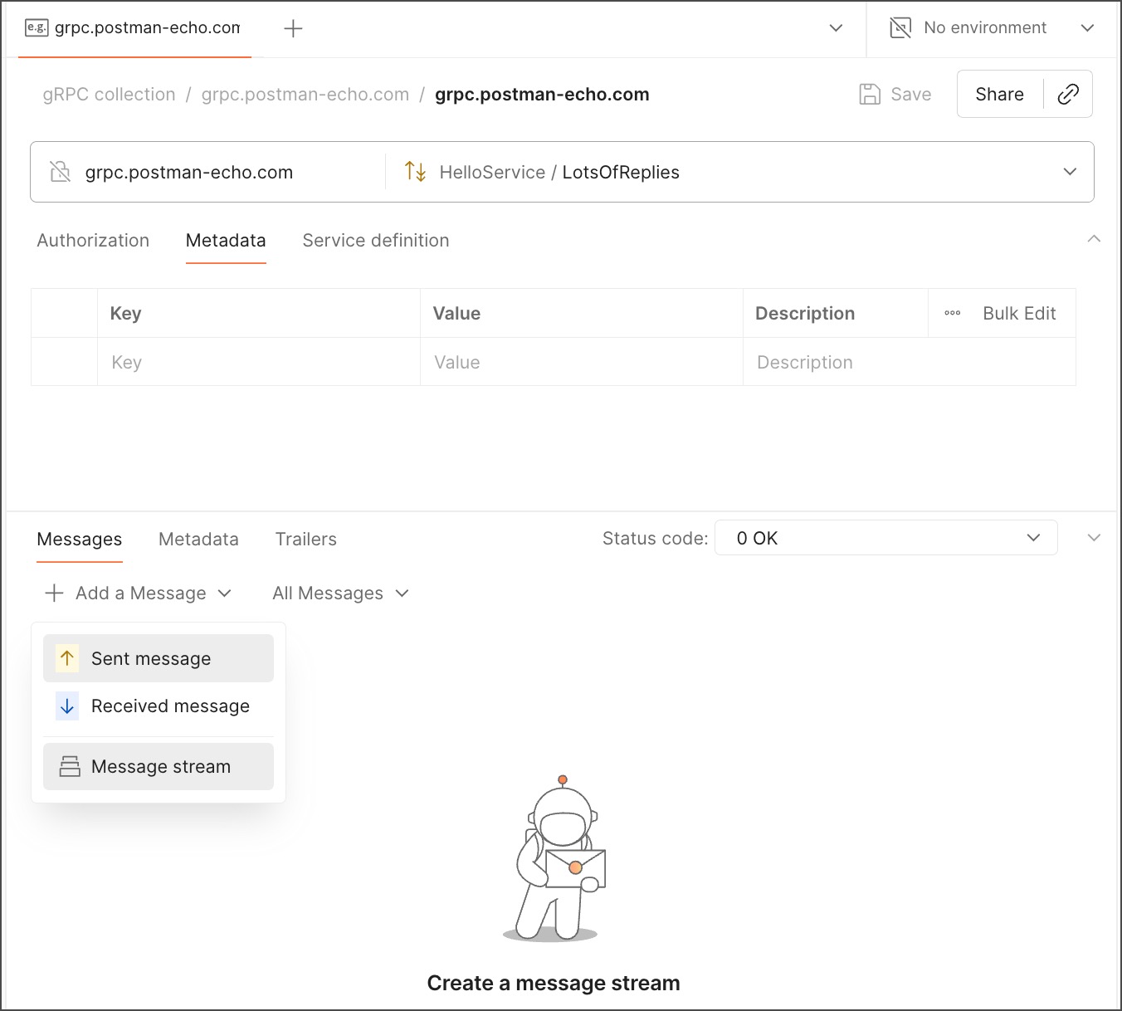
Task: Click the plus icon to open new tab
Action: point(293,29)
